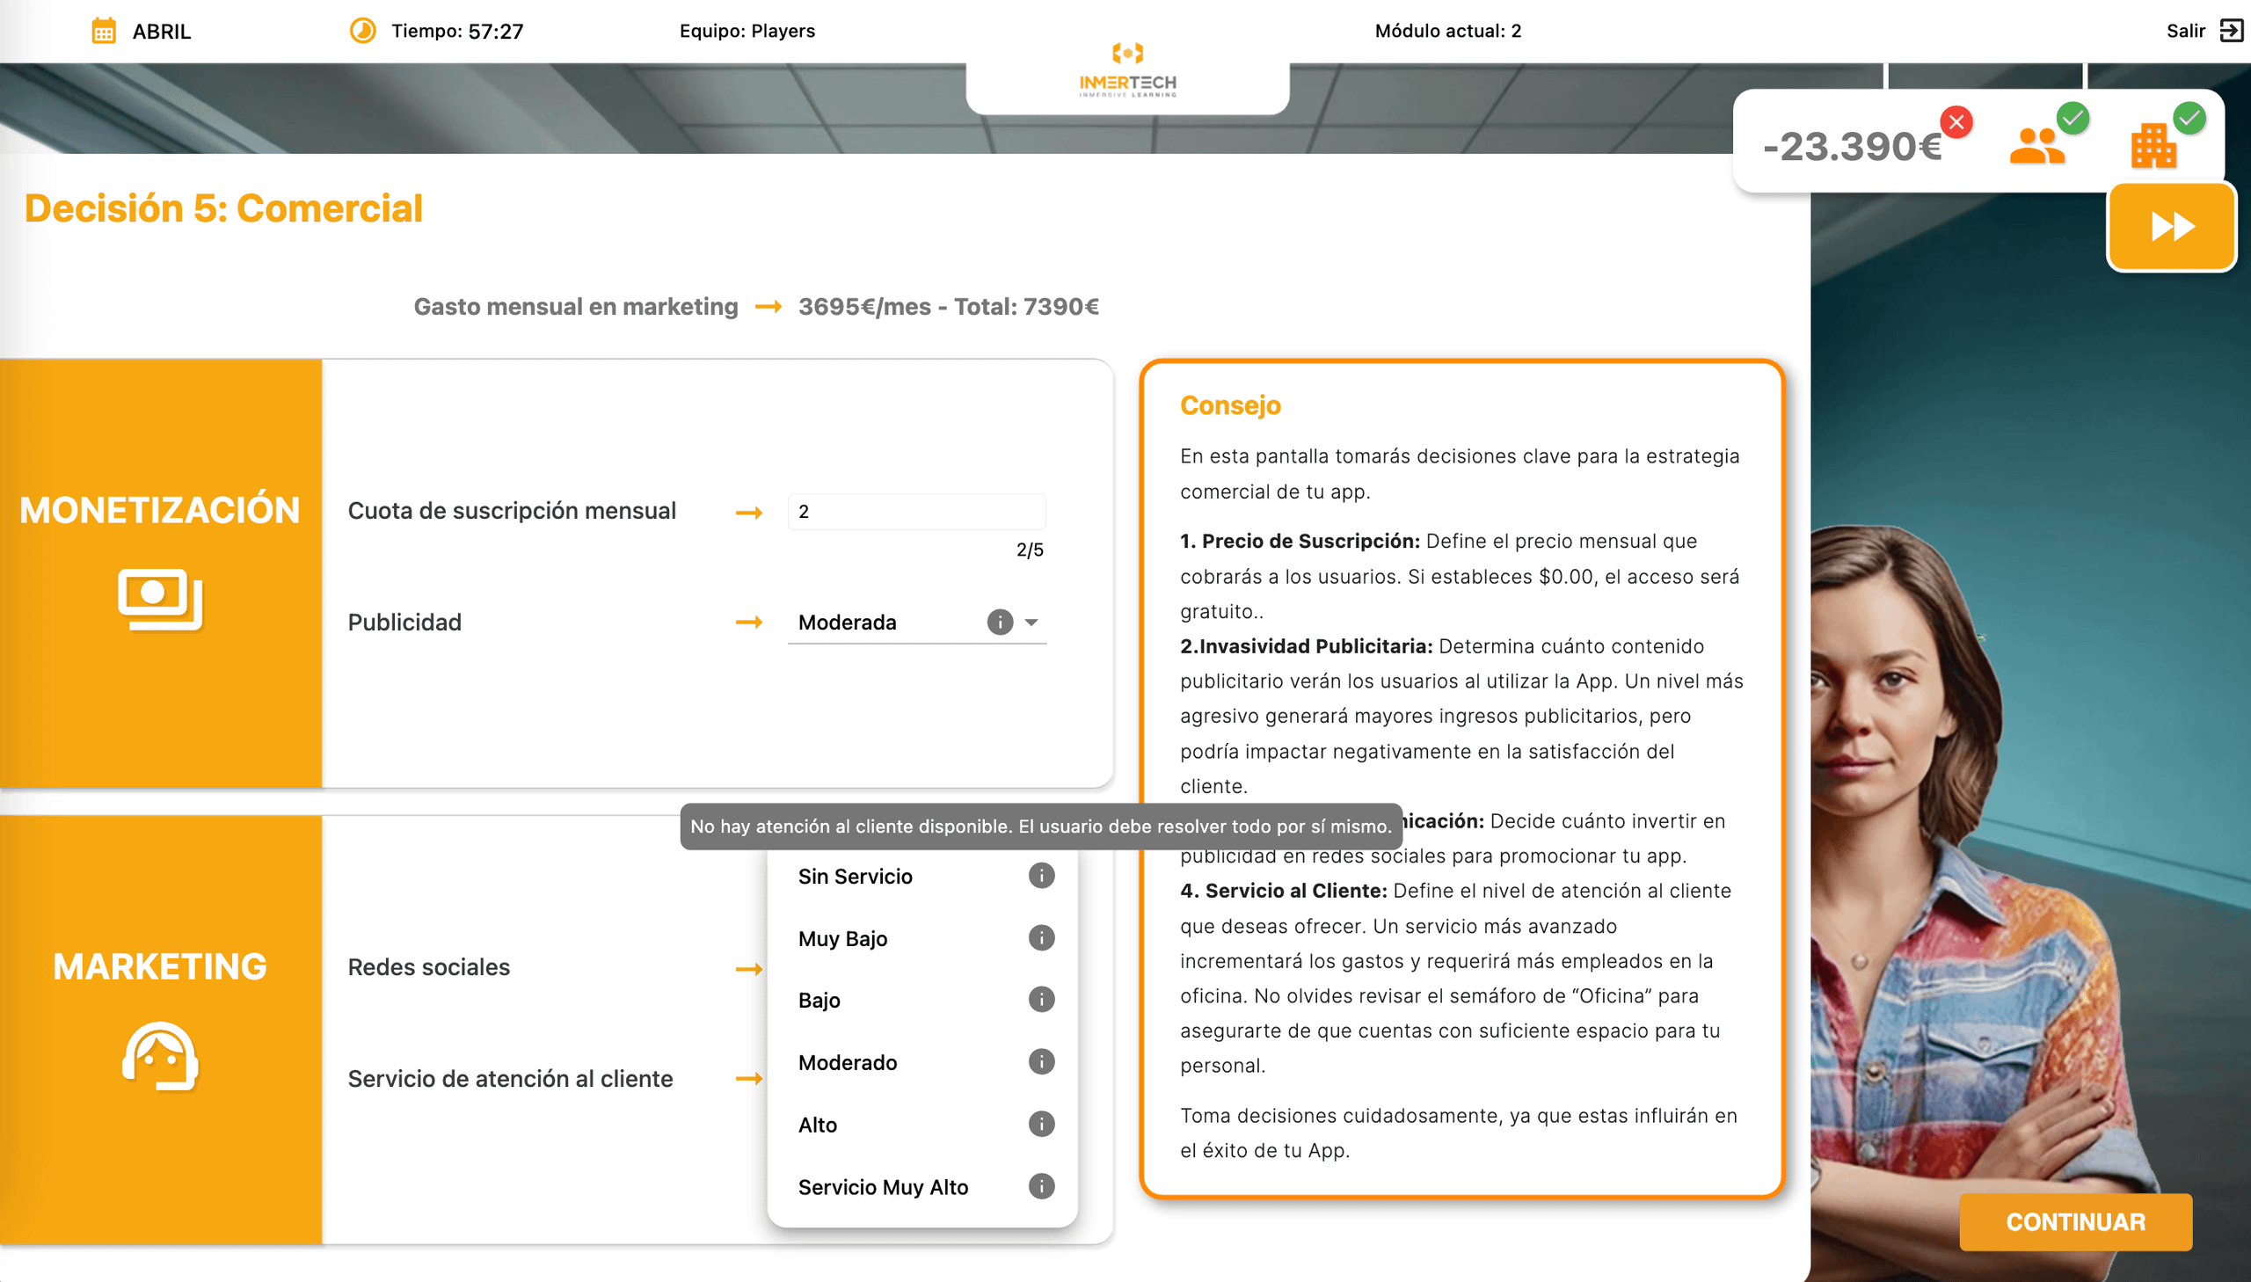Click the office building status icon

tap(2153, 146)
